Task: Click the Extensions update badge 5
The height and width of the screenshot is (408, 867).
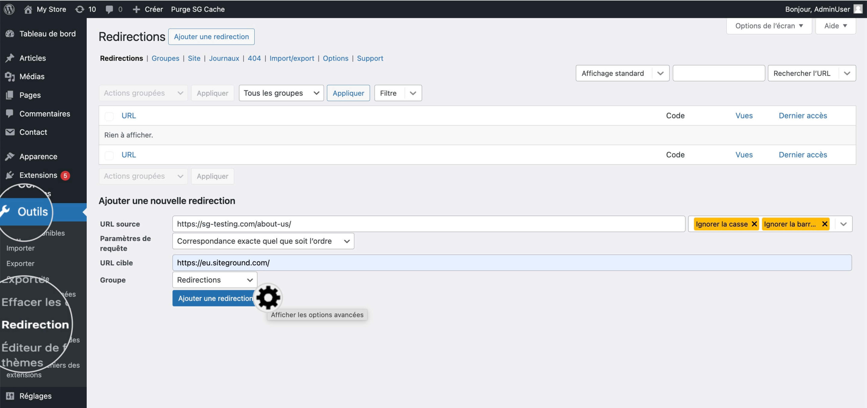Action: pyautogui.click(x=65, y=175)
